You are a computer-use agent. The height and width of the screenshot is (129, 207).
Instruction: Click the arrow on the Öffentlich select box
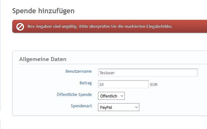pyautogui.click(x=122, y=96)
